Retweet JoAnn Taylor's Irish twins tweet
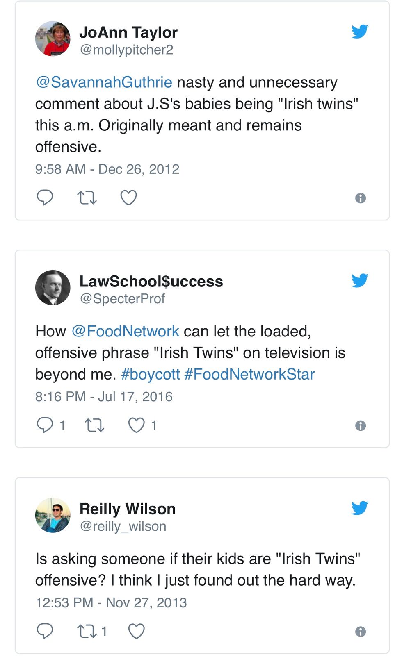Viewport: 402px width, 657px height. tap(87, 198)
